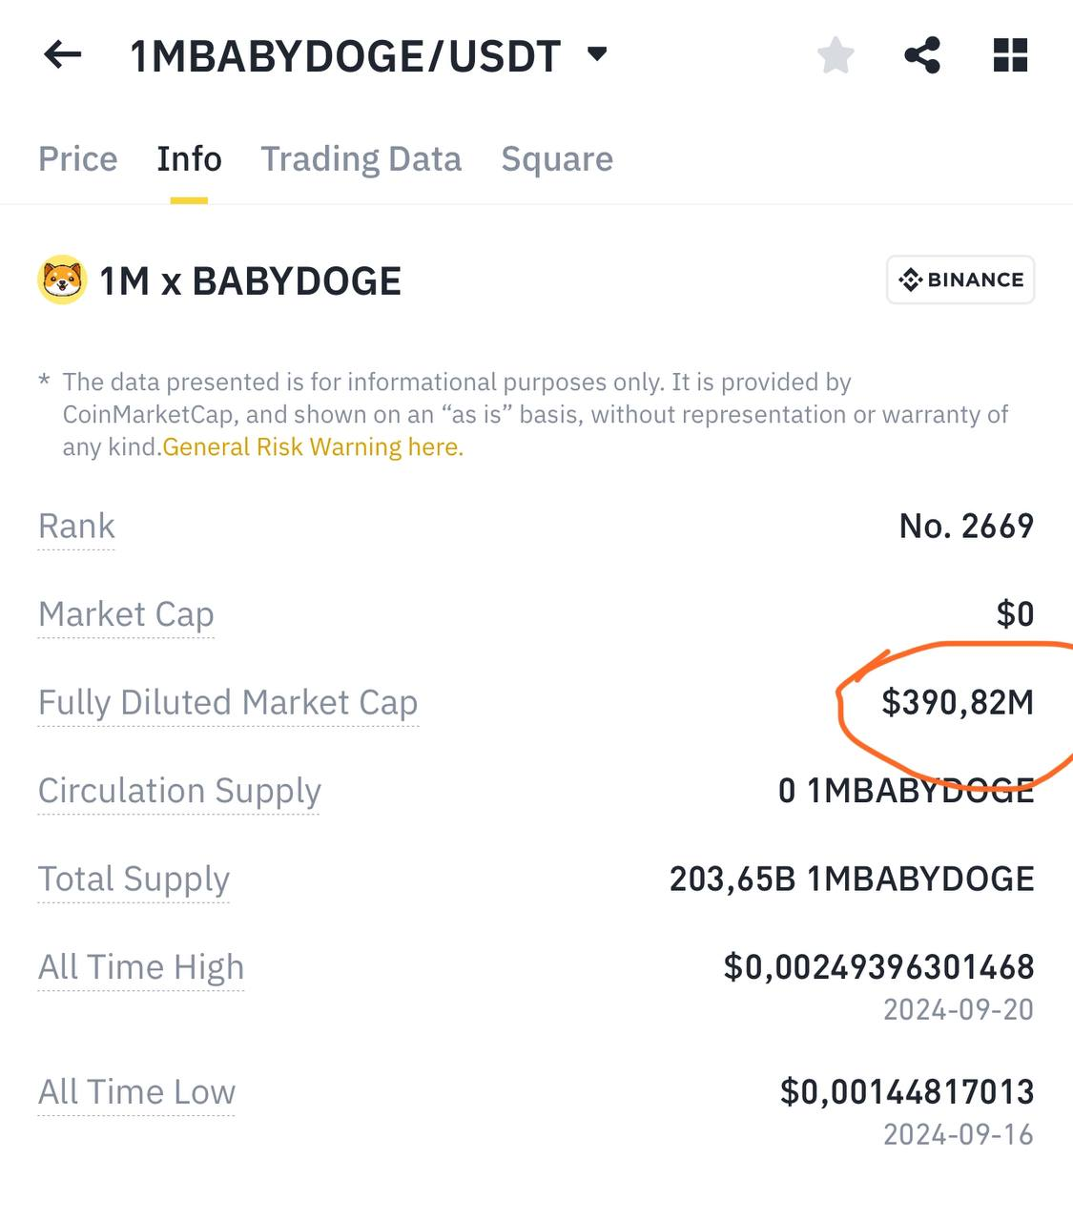This screenshot has width=1073, height=1221.
Task: Tap the BABYDOGE coin logo
Action: tap(62, 280)
